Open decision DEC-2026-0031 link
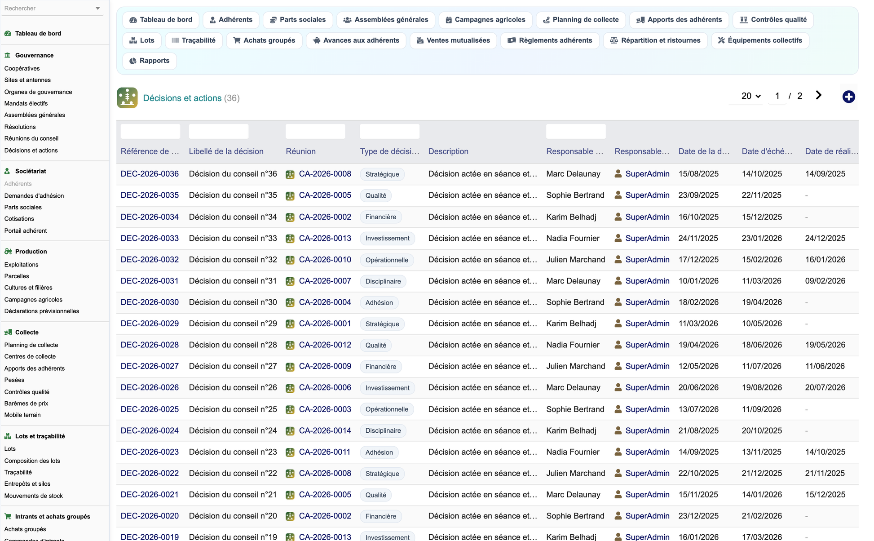Screen dimensions: 874x541 tap(150, 281)
